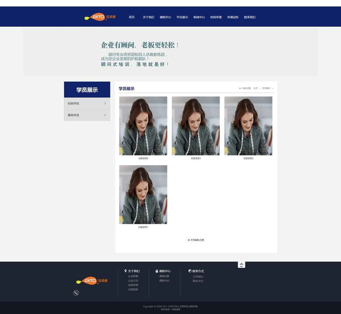Select 申请试听 in the navigation bar

click(233, 17)
